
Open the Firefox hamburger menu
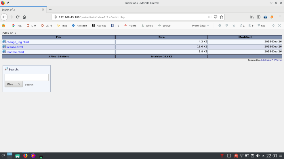(x=280, y=17)
